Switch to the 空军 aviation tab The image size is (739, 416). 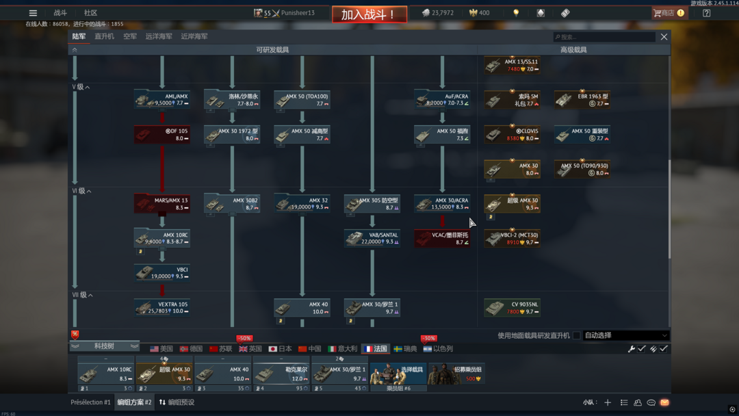pos(130,36)
